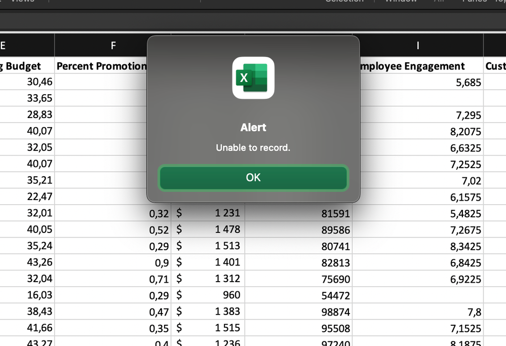This screenshot has height=346, width=506.
Task: Select the cell with value 40,05
Action: [27, 229]
